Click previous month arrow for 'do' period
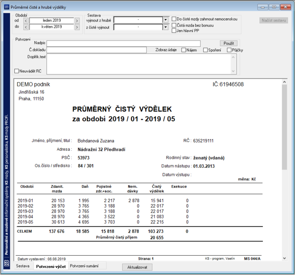 pyautogui.click(x=26, y=27)
